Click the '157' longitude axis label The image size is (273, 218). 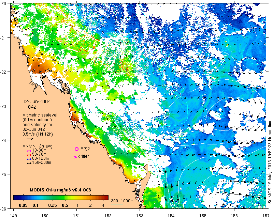pos(266,216)
